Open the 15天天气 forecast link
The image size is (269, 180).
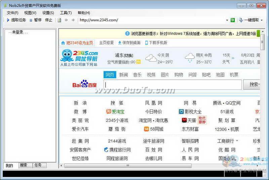228,58
